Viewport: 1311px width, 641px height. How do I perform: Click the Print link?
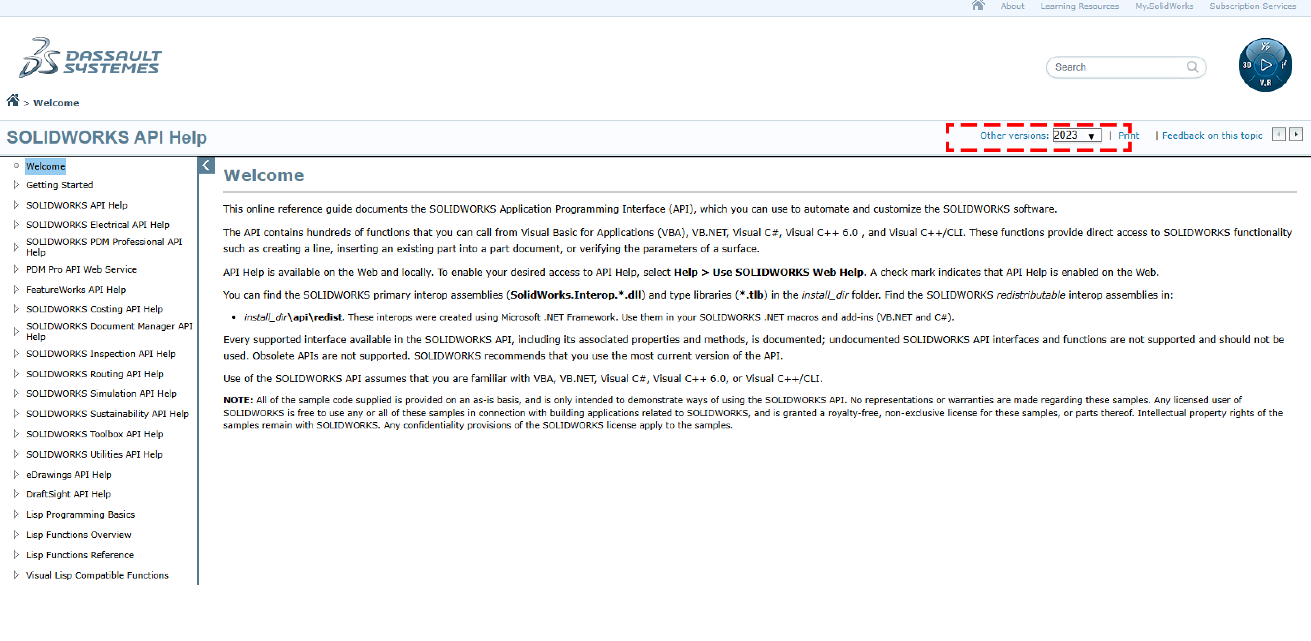click(x=1128, y=136)
